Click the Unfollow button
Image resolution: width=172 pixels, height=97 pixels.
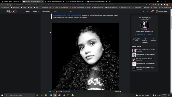click(x=141, y=35)
